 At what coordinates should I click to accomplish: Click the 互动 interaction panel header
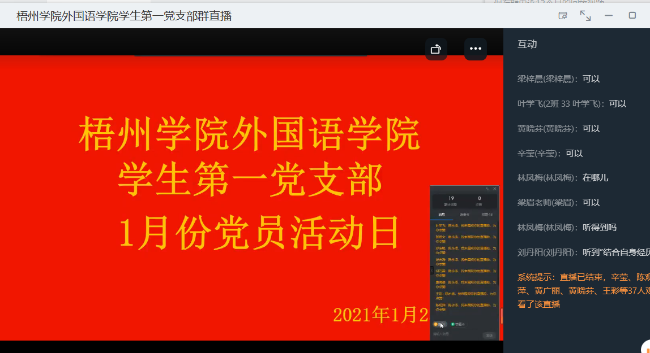[x=527, y=44]
